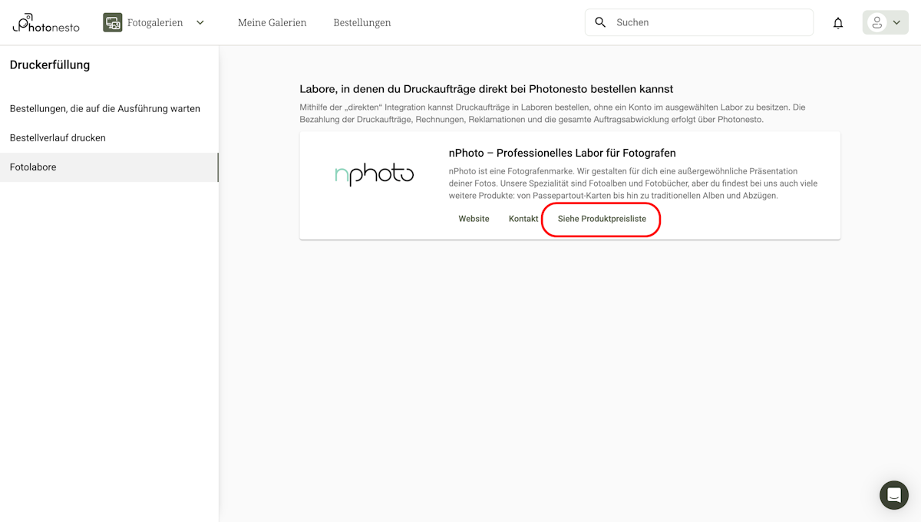Select Fotolabore in the sidebar

pyautogui.click(x=32, y=167)
